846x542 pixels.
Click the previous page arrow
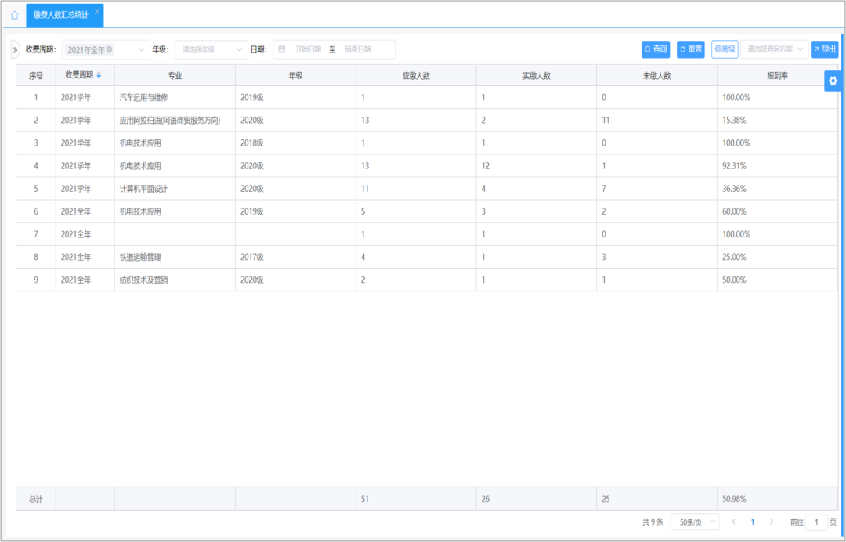pyautogui.click(x=733, y=521)
